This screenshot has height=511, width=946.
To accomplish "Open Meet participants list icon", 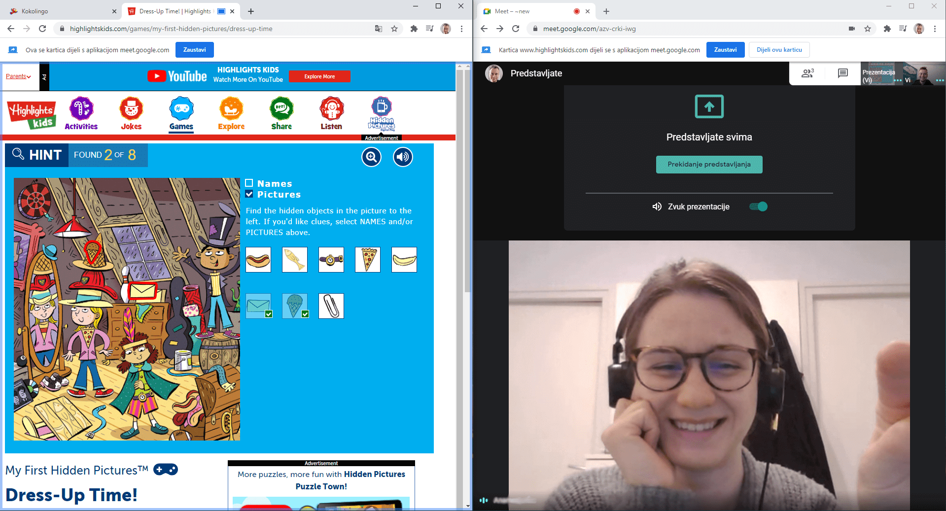I will [807, 73].
